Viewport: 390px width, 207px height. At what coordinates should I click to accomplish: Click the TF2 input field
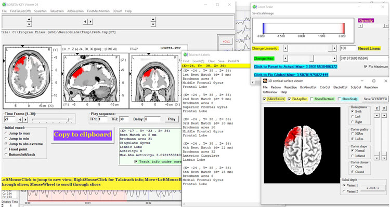(x=124, y=119)
